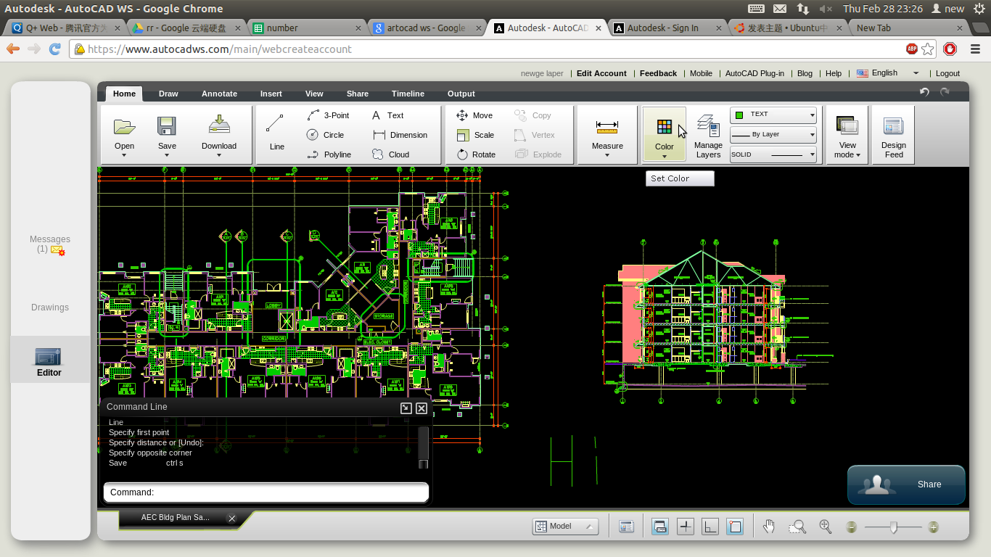Click the zoom out minus button
Viewport: 991px width, 557px height.
(851, 527)
